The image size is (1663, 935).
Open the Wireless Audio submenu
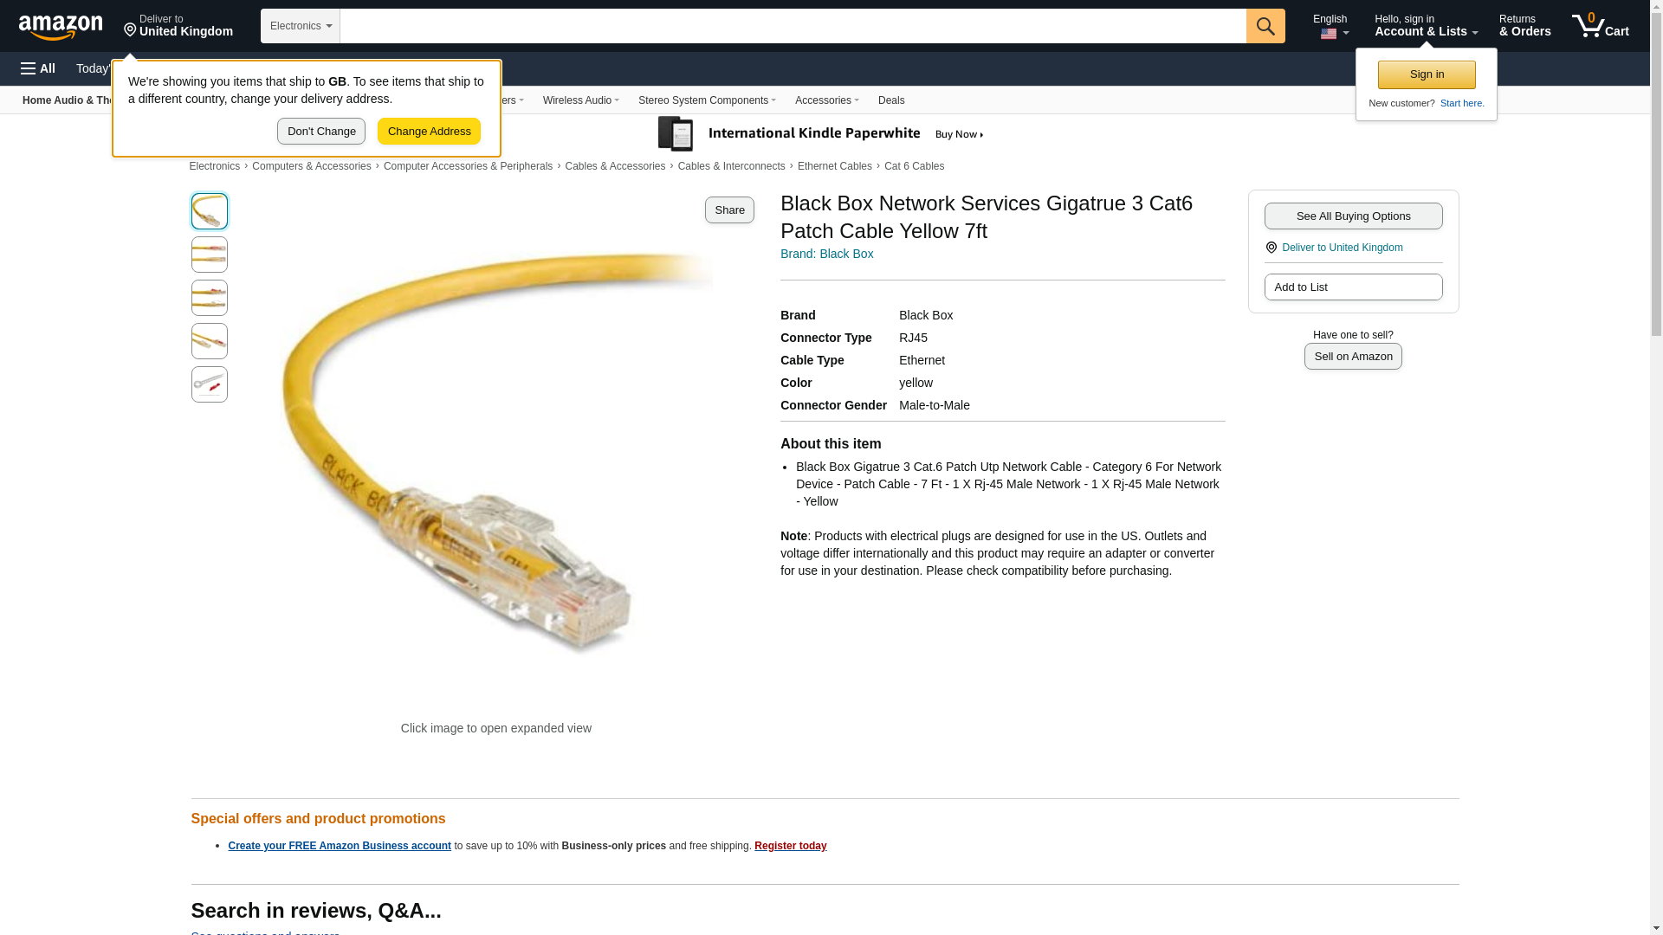pos(581,100)
